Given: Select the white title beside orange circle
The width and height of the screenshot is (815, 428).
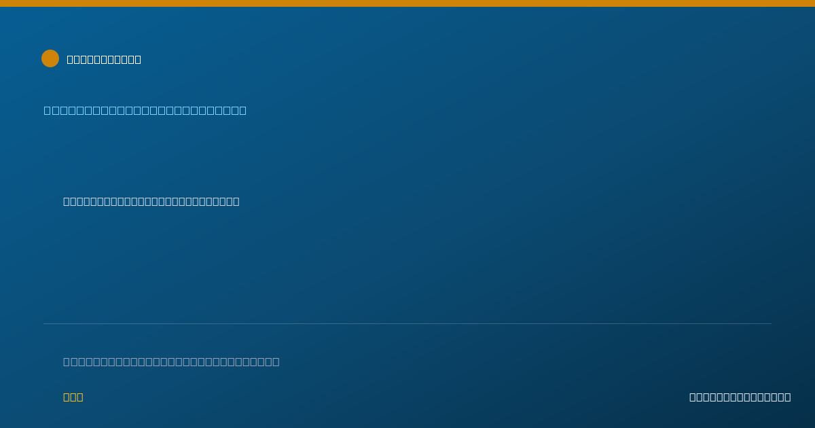Looking at the screenshot, I should coord(104,59).
